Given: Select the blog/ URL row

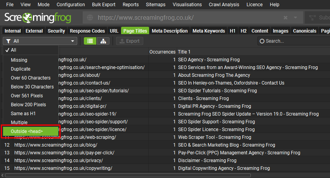Looking at the screenshot, I should [x=165, y=145].
